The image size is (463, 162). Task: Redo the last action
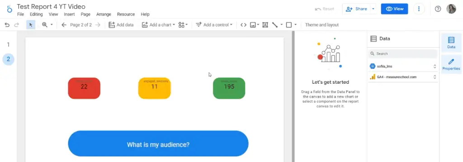17,25
